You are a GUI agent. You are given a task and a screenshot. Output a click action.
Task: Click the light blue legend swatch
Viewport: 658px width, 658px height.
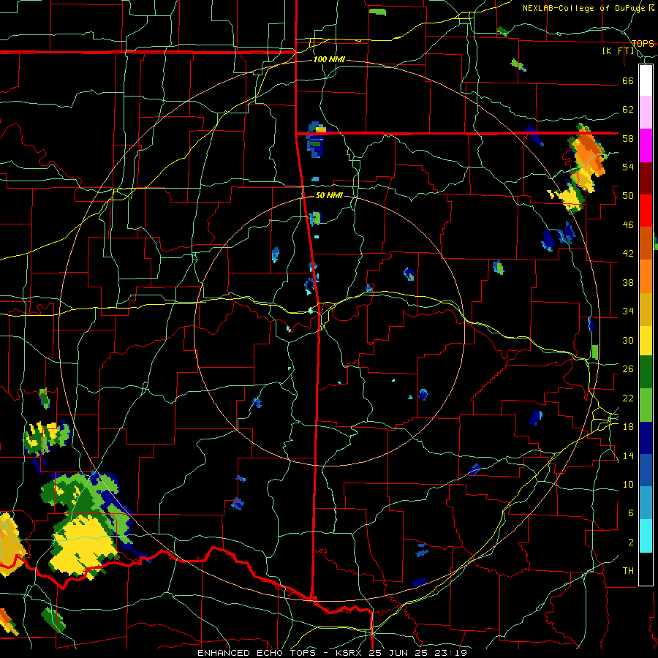[646, 503]
